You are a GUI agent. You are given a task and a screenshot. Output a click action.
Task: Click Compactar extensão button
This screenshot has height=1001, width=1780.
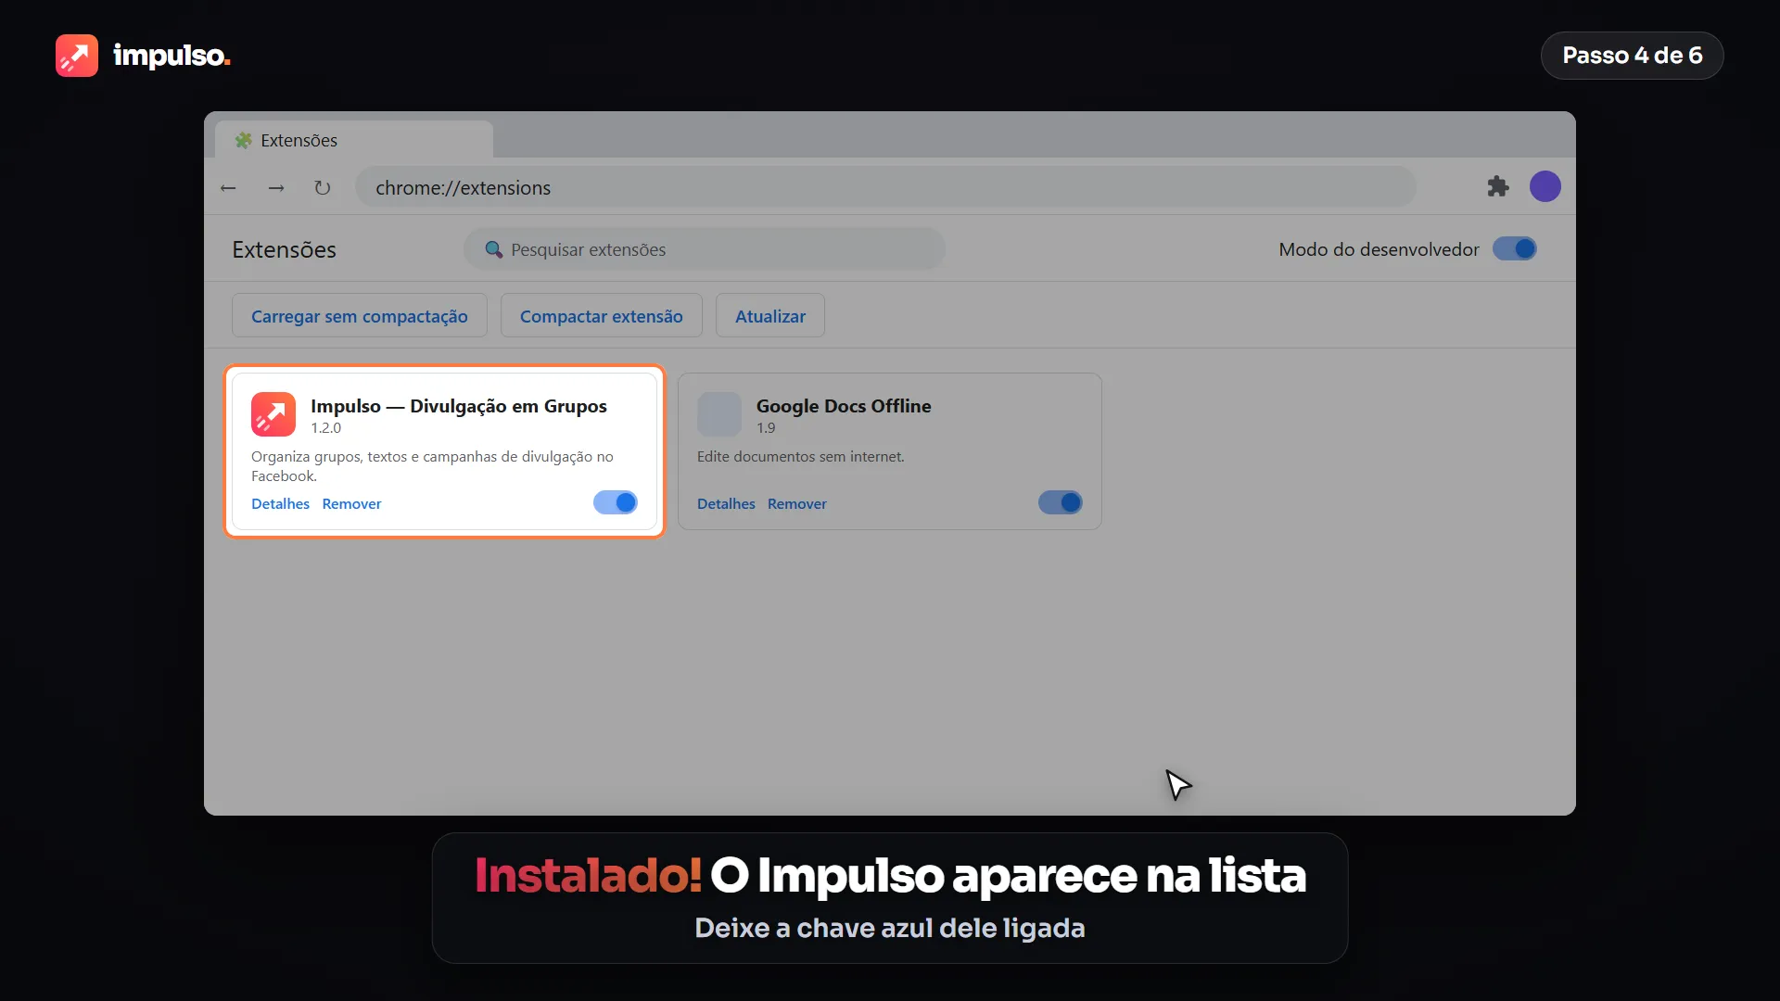(x=602, y=316)
